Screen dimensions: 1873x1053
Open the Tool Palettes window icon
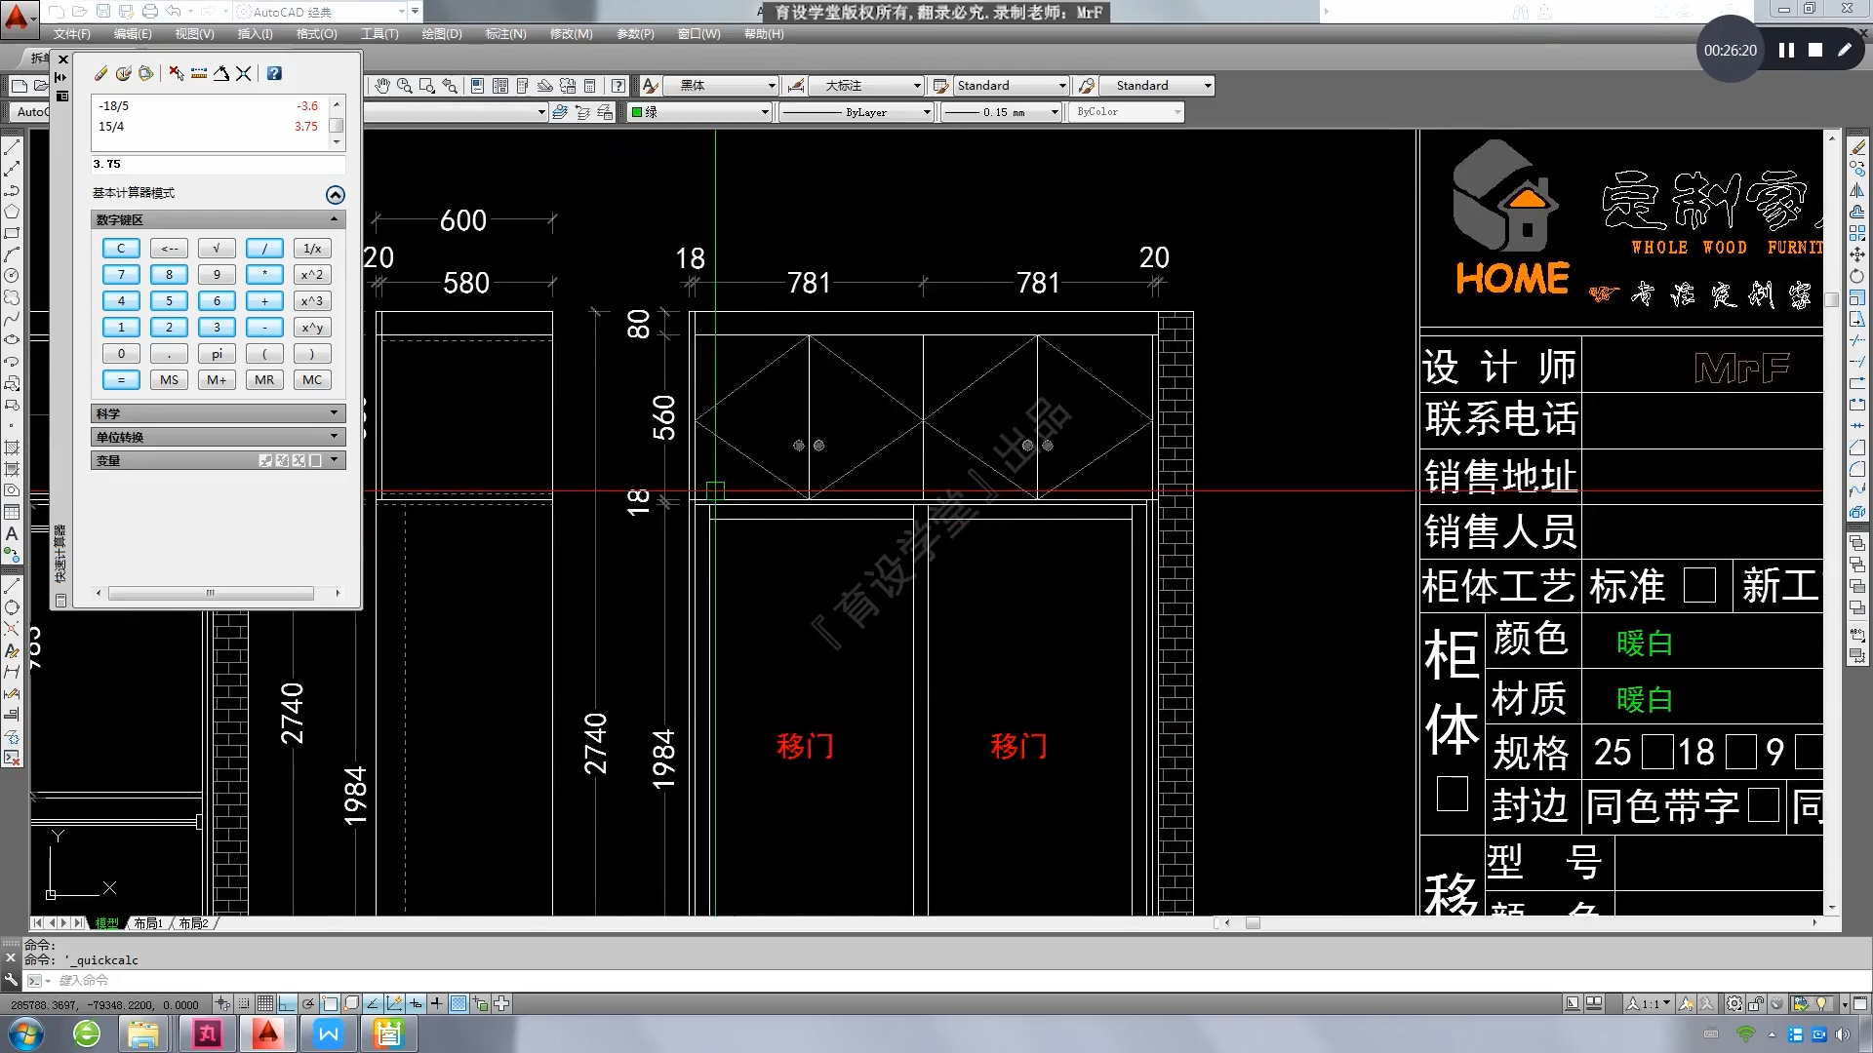coord(523,86)
